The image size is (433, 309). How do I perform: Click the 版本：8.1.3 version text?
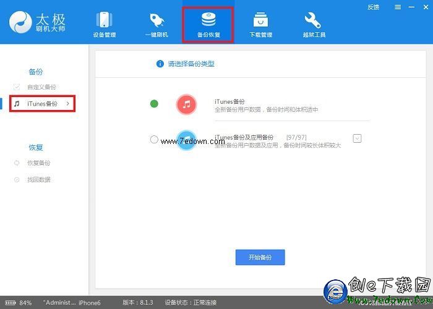[x=138, y=303]
